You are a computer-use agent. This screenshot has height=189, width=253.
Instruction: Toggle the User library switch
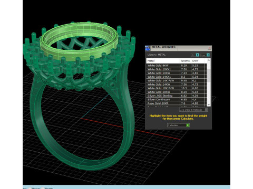click(x=208, y=55)
